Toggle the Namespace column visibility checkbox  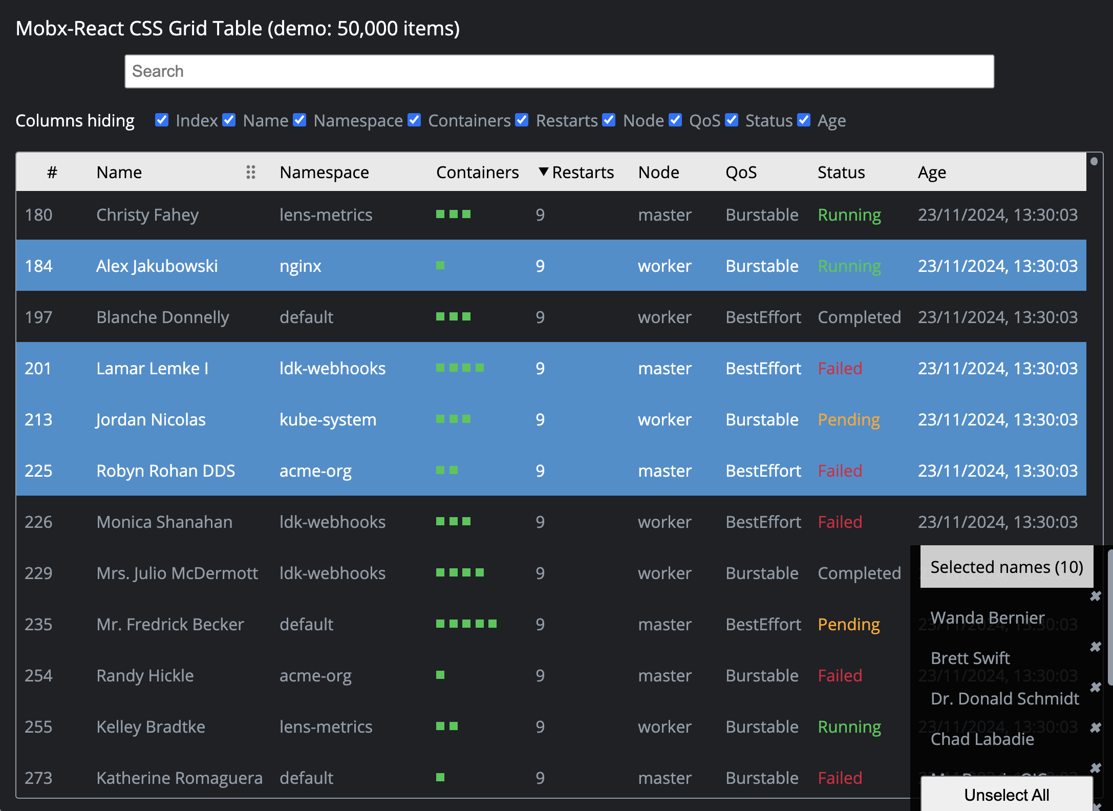click(299, 120)
